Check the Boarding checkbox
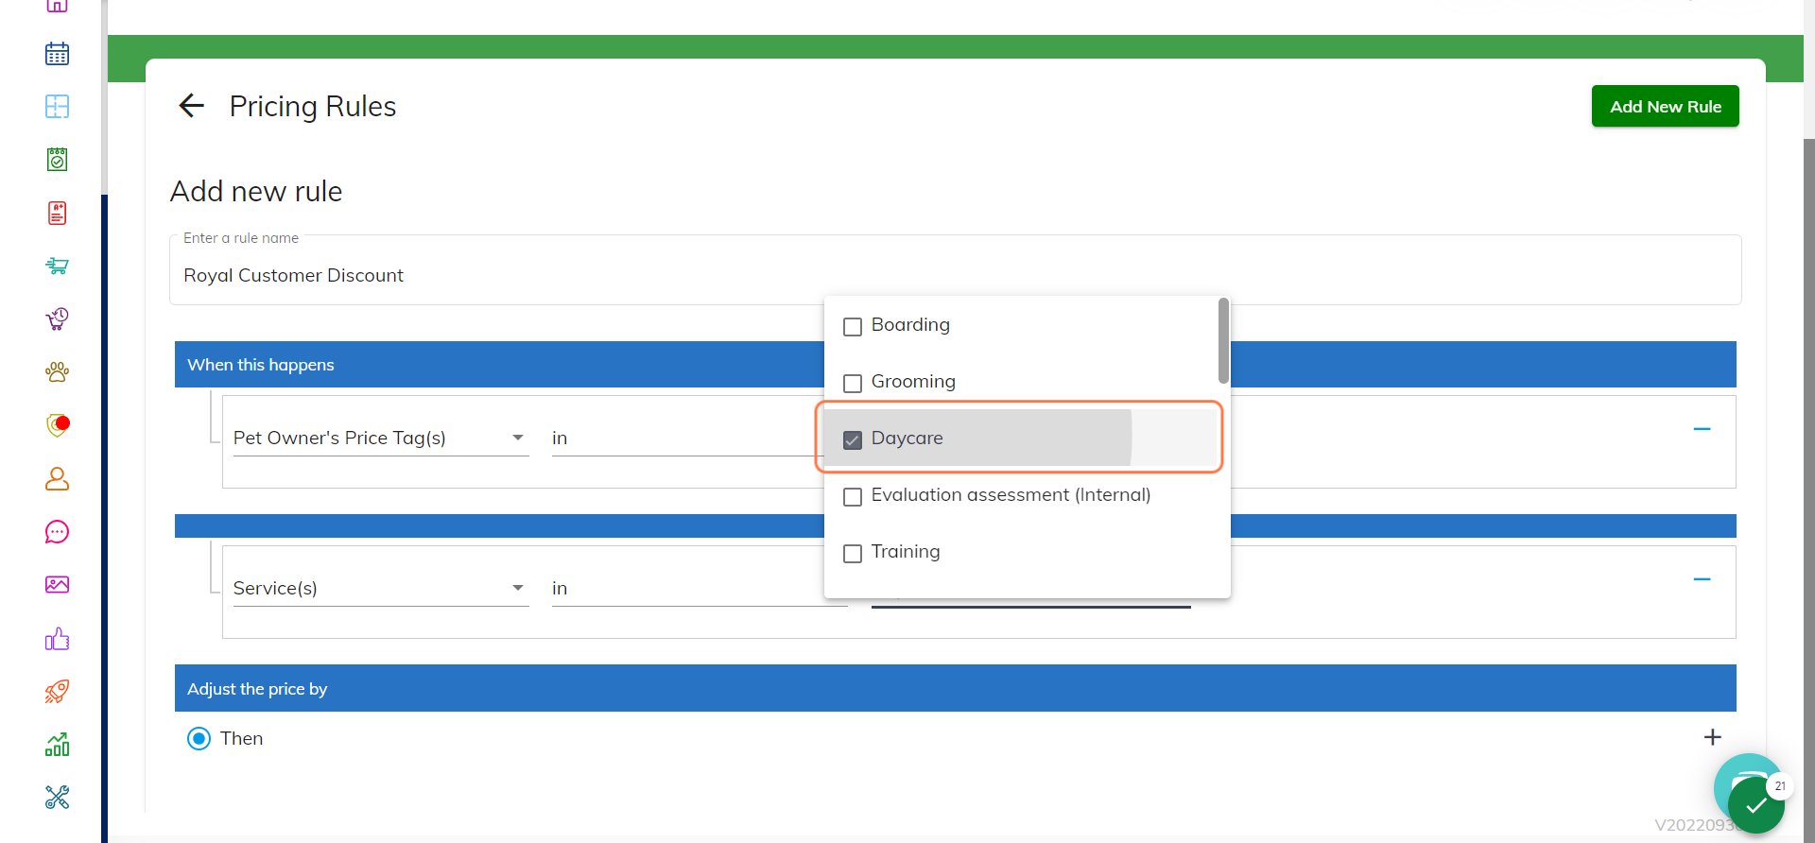Viewport: 1815px width, 843px height. [x=853, y=326]
